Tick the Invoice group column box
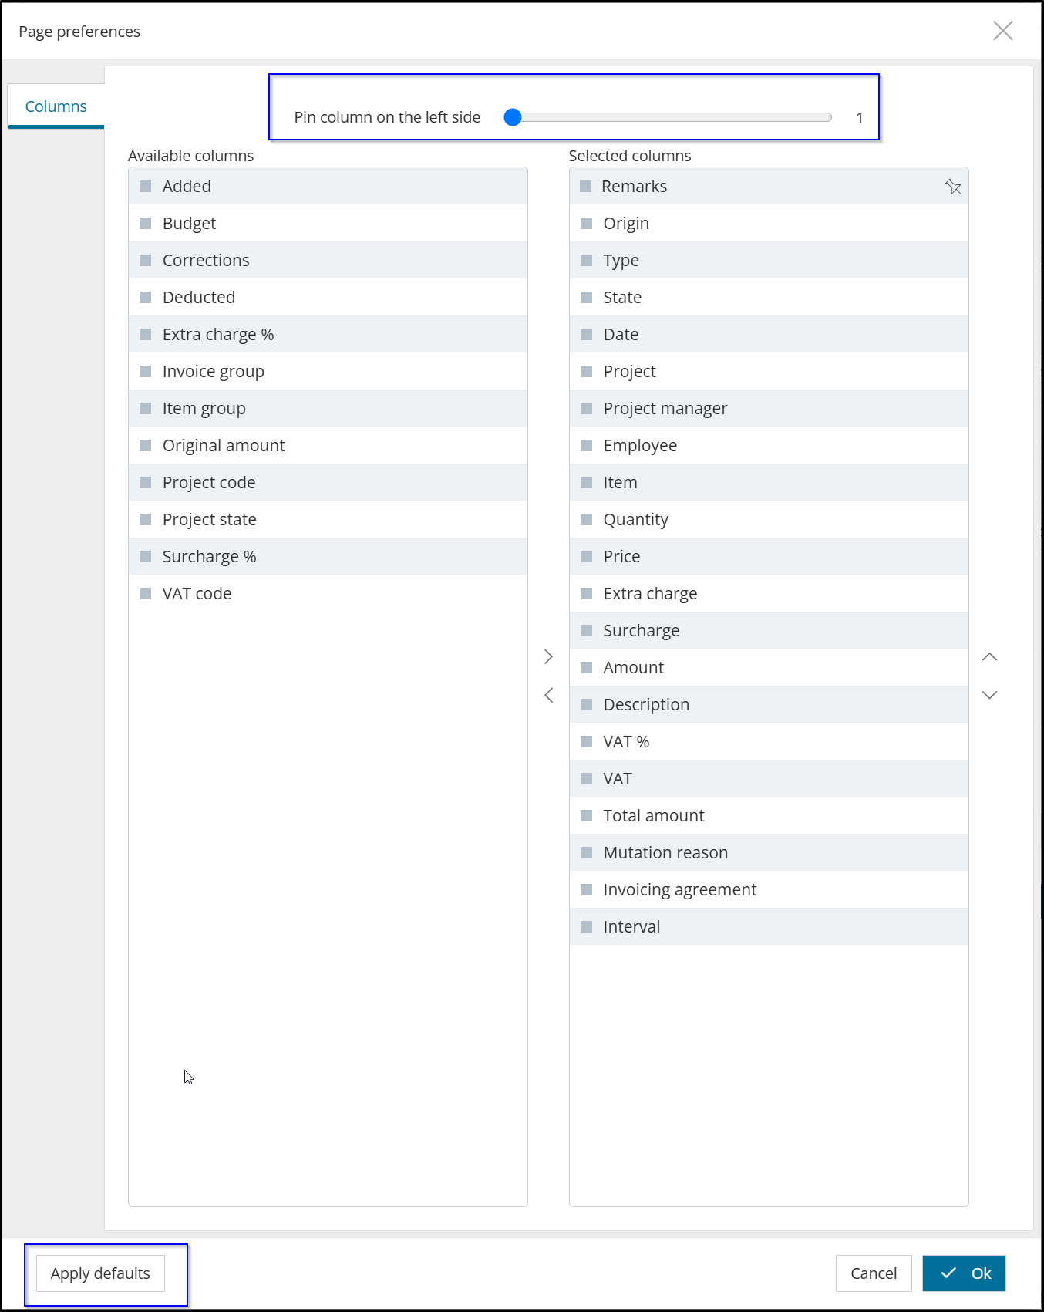Screen dimensions: 1044x1312 click(145, 371)
